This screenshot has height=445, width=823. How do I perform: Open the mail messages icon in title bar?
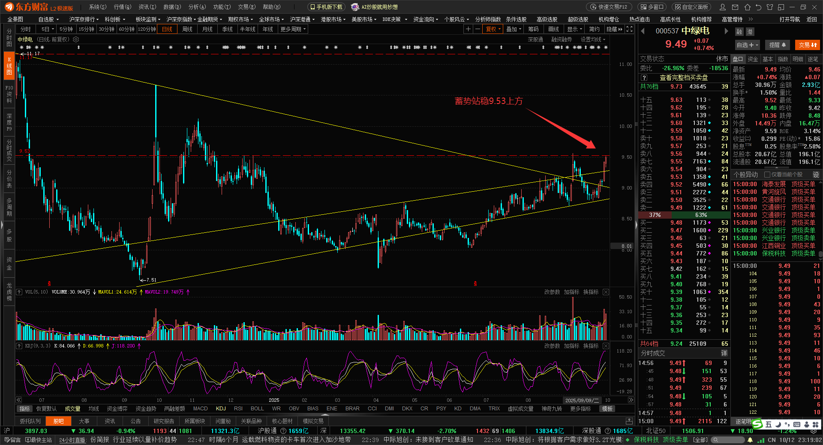click(x=736, y=7)
